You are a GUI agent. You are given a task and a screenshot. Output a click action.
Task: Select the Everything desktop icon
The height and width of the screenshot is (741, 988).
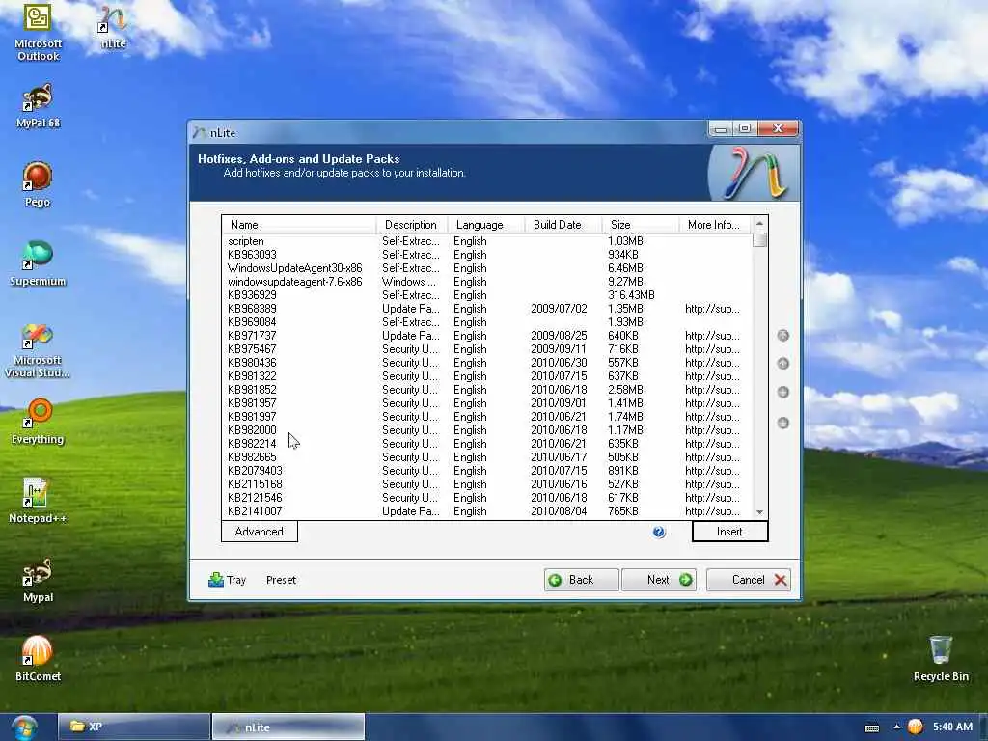click(x=38, y=423)
